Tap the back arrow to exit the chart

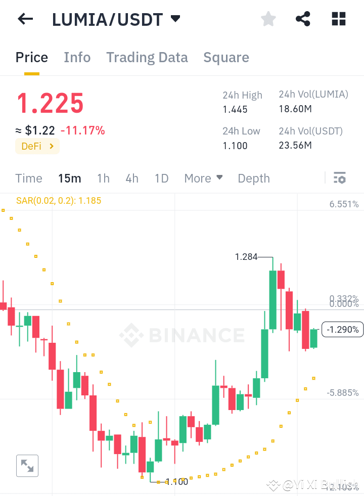[x=25, y=19]
